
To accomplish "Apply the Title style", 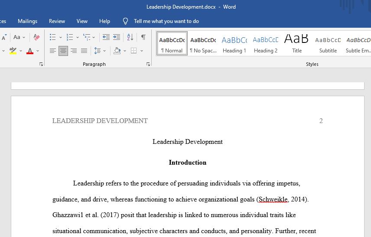I will (297, 43).
